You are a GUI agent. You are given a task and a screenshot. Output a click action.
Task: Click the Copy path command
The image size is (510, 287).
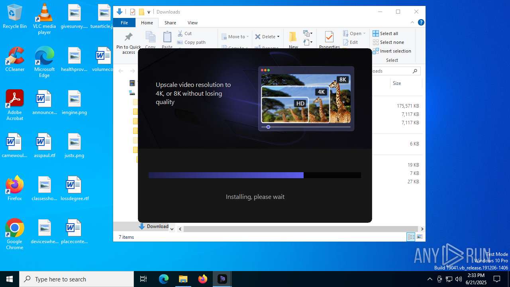pyautogui.click(x=191, y=42)
